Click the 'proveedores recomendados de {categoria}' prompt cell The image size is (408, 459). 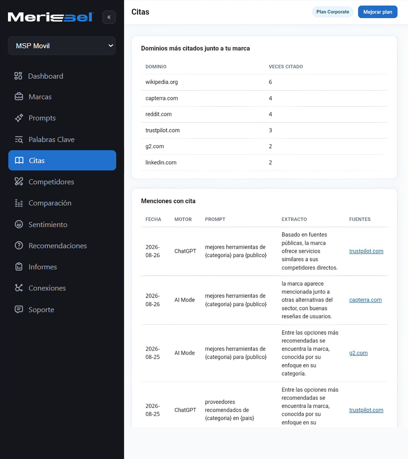tap(230, 410)
